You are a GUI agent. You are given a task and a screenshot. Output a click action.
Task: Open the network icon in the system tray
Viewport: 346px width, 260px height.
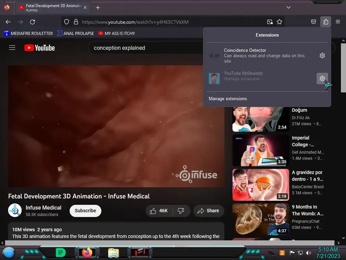[300, 253]
